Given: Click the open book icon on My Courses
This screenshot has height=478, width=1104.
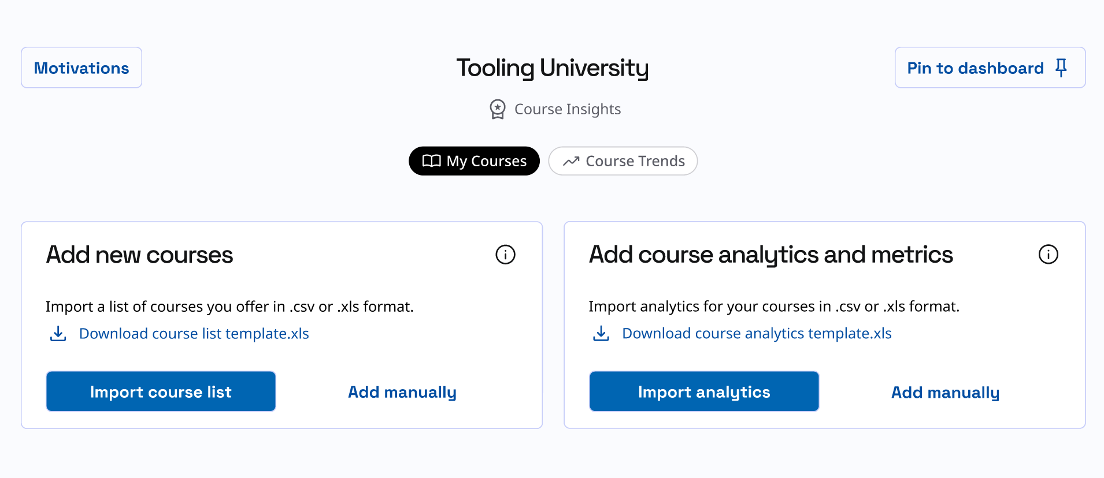Looking at the screenshot, I should 431,161.
